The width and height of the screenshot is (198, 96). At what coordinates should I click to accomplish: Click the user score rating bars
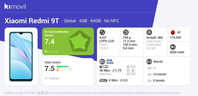point(64,68)
